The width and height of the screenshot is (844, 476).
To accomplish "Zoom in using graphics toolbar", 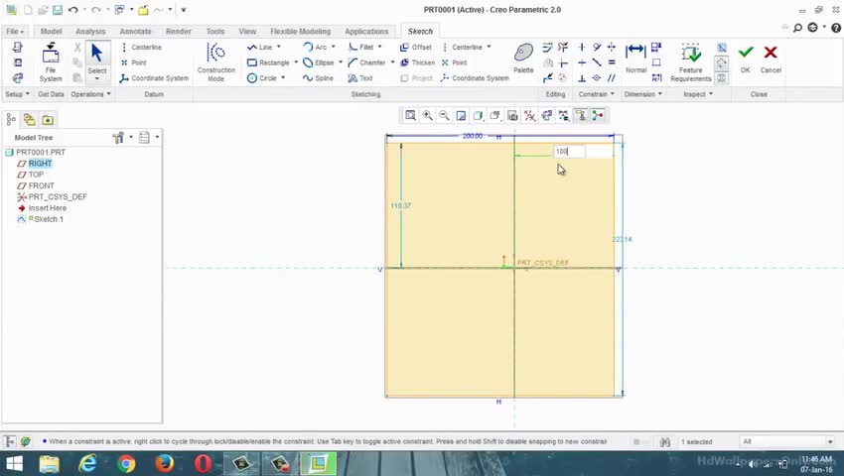I will pyautogui.click(x=427, y=115).
